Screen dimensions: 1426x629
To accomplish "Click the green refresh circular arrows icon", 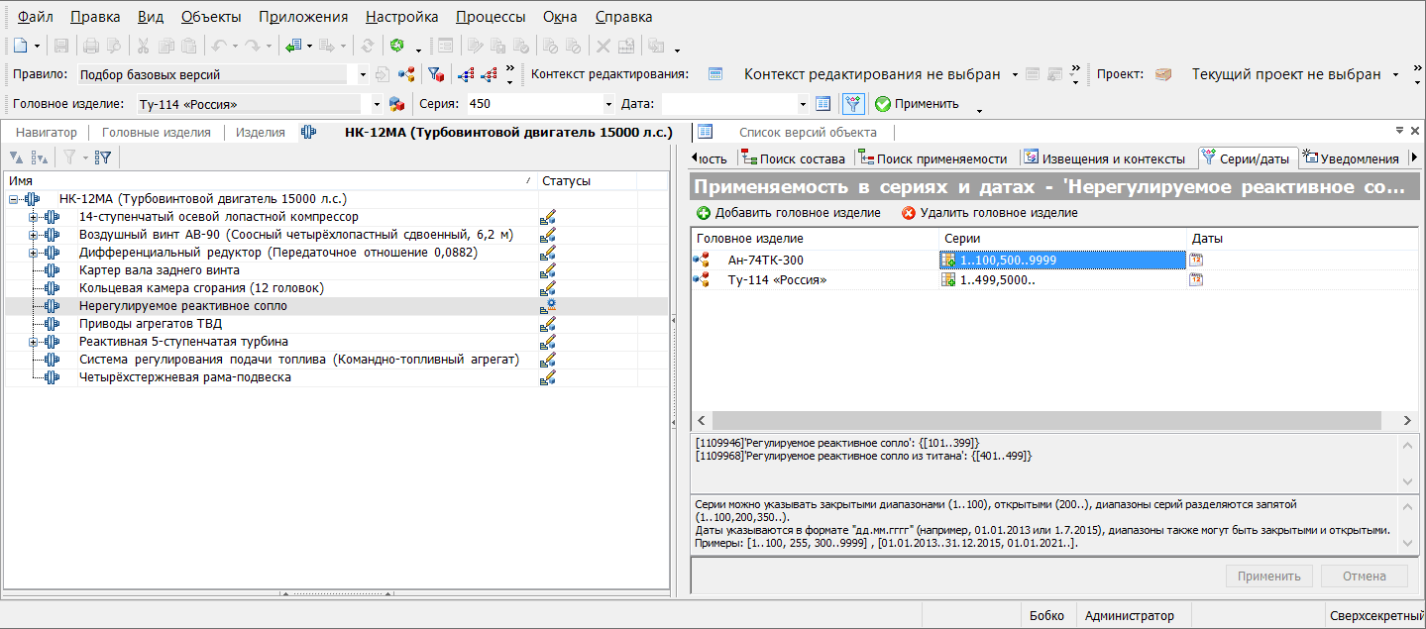I will pyautogui.click(x=397, y=46).
